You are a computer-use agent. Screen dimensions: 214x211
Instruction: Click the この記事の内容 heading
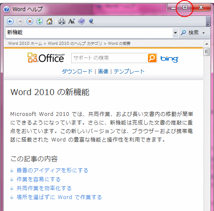(x=34, y=159)
